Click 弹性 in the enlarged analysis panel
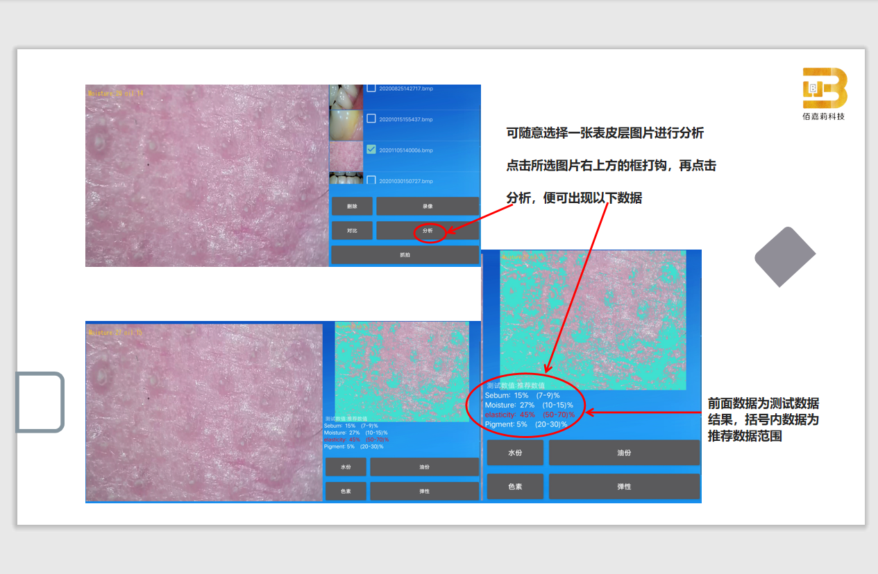The image size is (878, 574). pos(624,487)
